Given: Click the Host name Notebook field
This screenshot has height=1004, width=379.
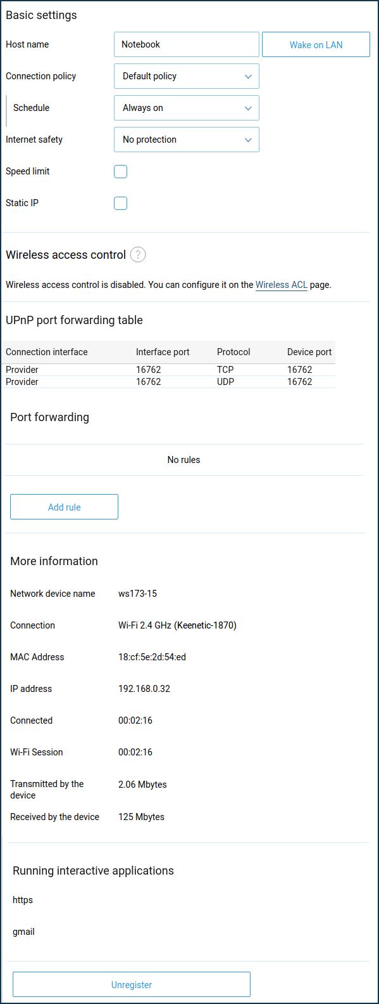Looking at the screenshot, I should pos(187,44).
